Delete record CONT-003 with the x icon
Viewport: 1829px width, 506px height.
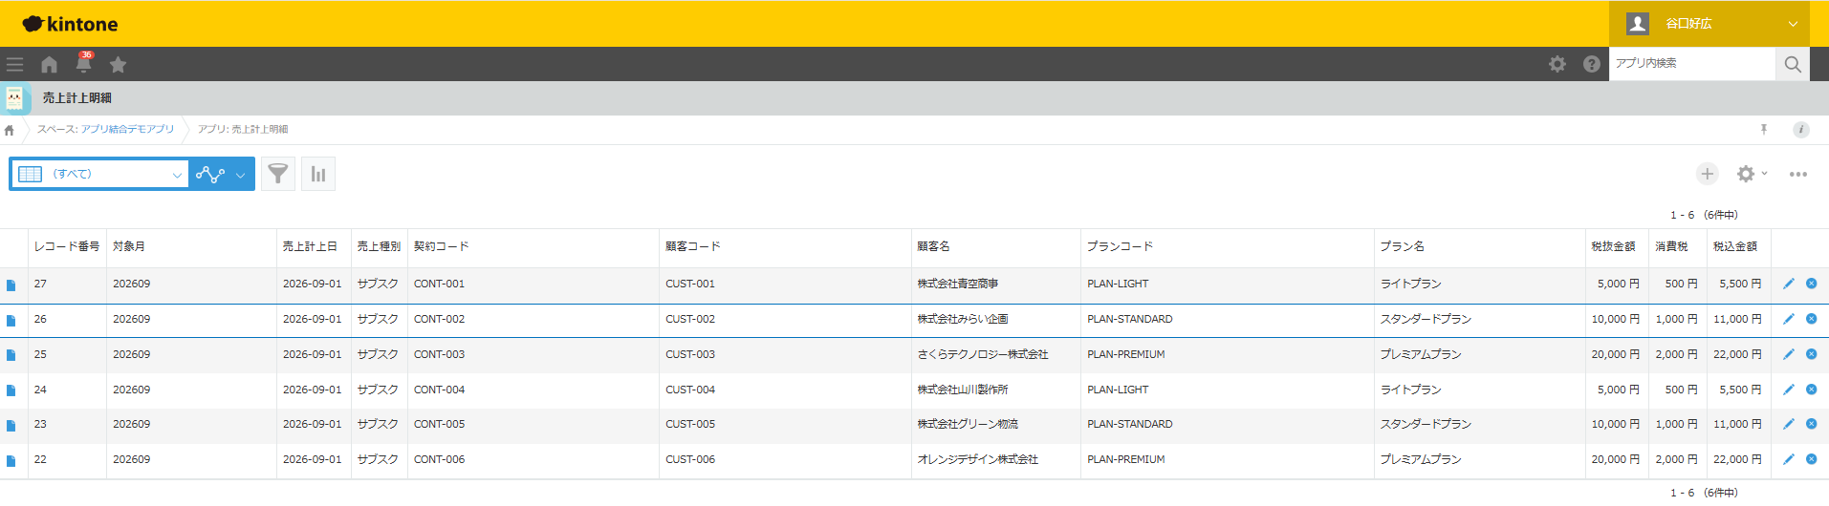click(1811, 354)
